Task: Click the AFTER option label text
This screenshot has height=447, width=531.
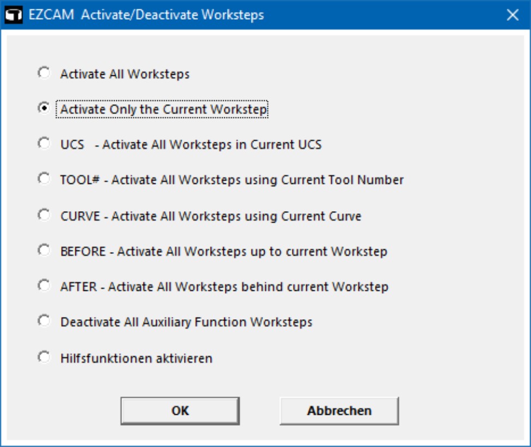Action: (x=224, y=287)
